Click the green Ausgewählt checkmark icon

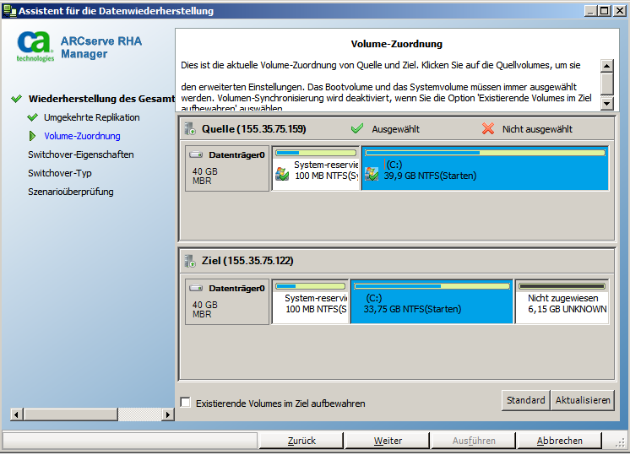pyautogui.click(x=356, y=128)
